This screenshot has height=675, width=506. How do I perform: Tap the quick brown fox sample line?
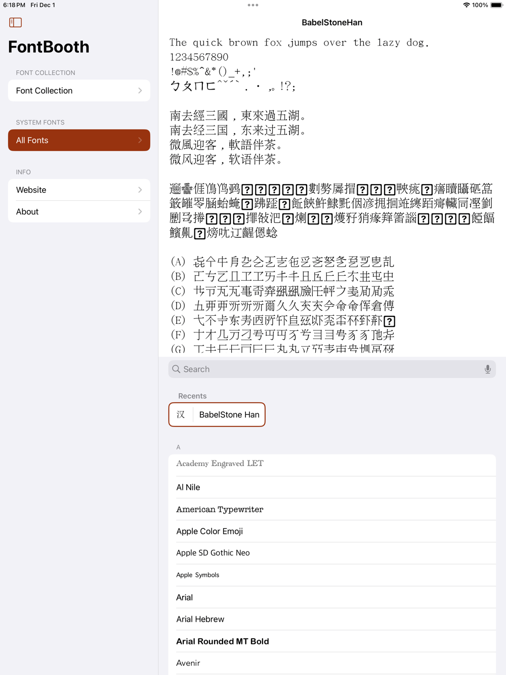pos(299,43)
